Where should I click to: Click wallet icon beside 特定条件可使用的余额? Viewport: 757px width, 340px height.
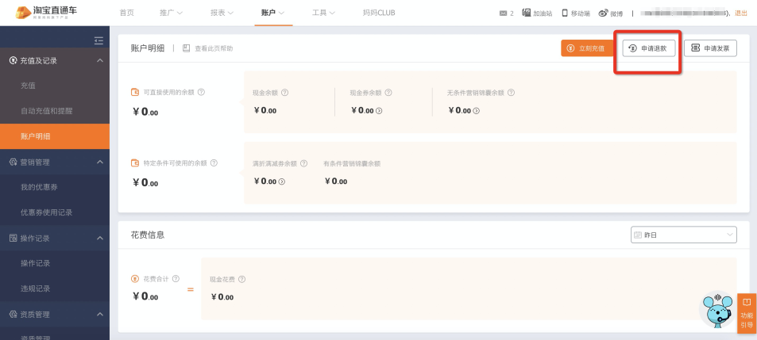pyautogui.click(x=135, y=162)
